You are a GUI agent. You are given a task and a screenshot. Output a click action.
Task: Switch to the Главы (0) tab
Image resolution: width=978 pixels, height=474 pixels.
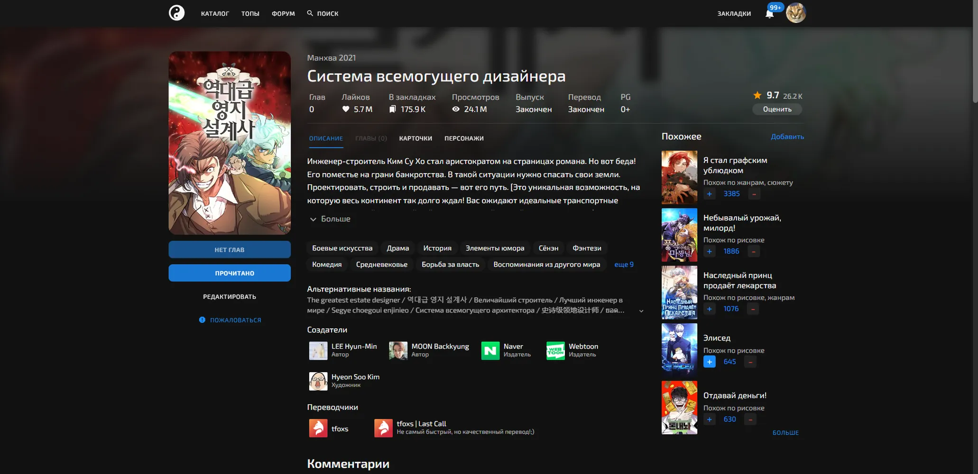coord(371,138)
